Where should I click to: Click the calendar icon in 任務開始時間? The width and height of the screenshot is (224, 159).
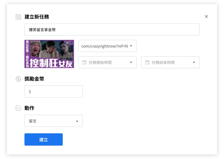84,62
